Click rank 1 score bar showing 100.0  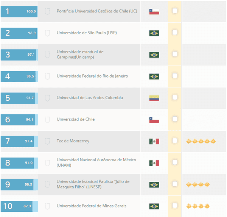click(19, 12)
